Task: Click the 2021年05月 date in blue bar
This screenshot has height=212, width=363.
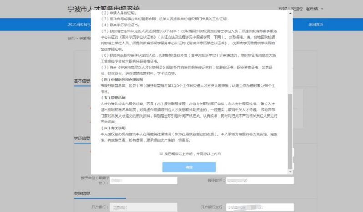Action: coord(79,24)
